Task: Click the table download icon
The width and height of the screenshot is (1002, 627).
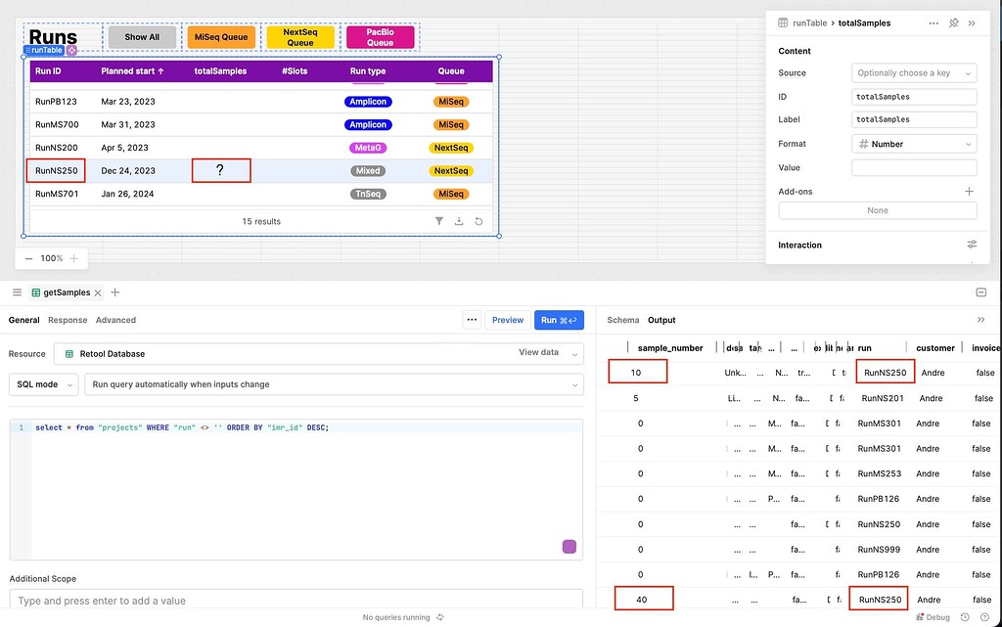Action: click(x=459, y=221)
